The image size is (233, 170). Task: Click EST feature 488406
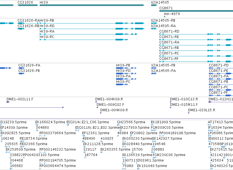click(x=83, y=141)
